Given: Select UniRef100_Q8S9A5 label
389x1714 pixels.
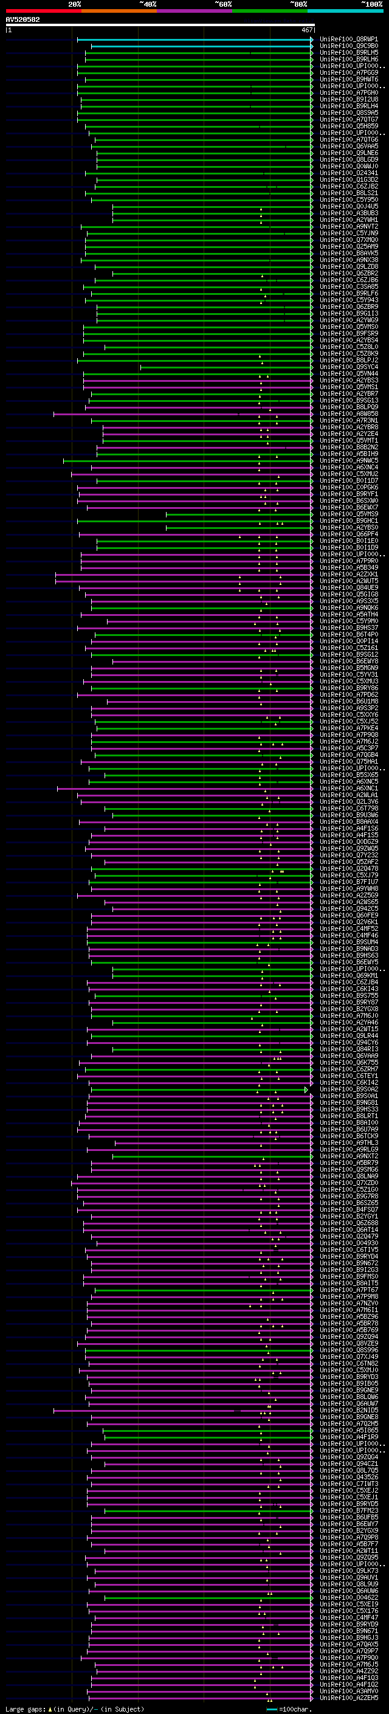Looking at the screenshot, I should [x=348, y=112].
